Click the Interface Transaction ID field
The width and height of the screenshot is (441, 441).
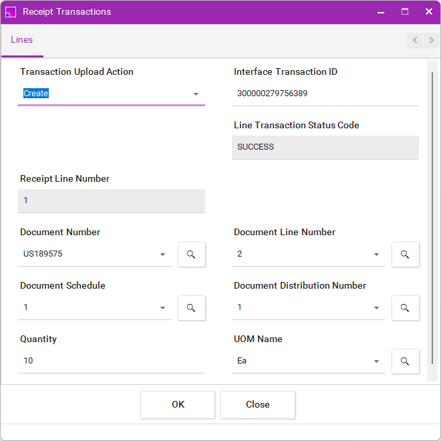tap(325, 94)
